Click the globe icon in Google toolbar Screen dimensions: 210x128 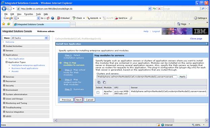click(53, 18)
